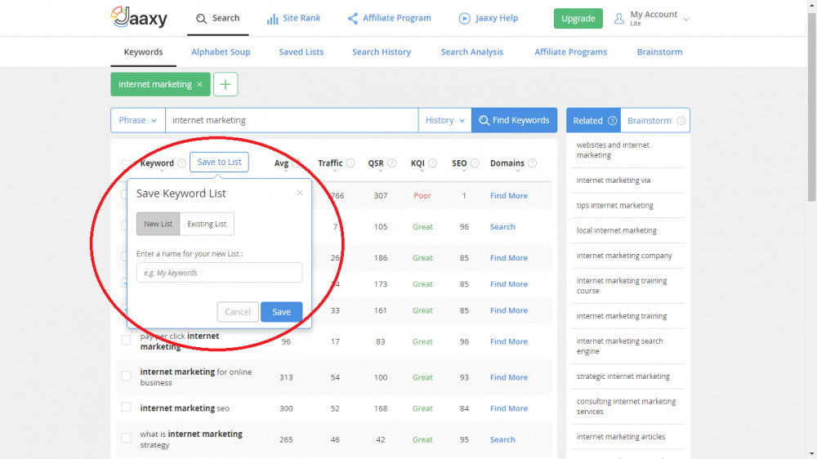Screen dimensions: 817x459
Task: Show help for SEO column
Action: point(475,163)
